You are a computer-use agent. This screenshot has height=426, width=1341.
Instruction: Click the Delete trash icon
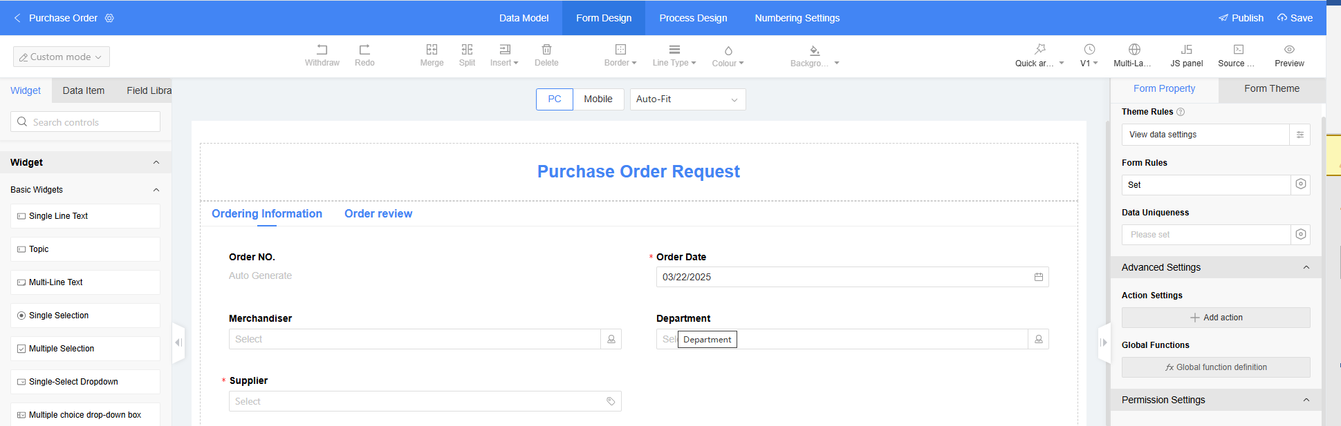pyautogui.click(x=546, y=50)
